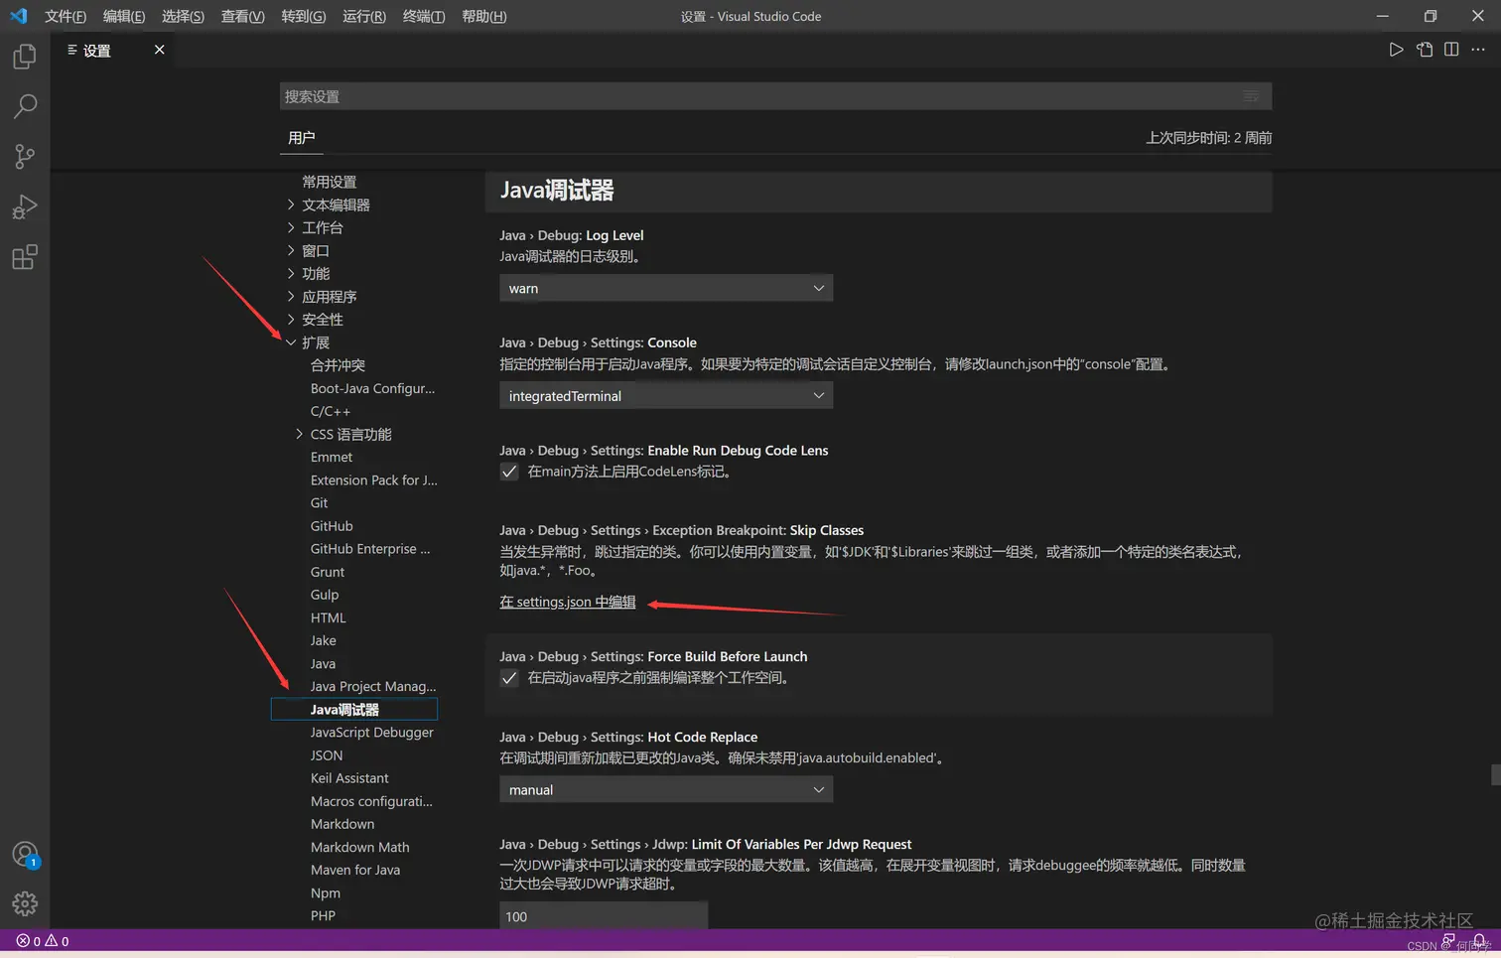Viewport: 1501px width, 958px height.
Task: Select Npm extension settings
Action: click(x=325, y=892)
